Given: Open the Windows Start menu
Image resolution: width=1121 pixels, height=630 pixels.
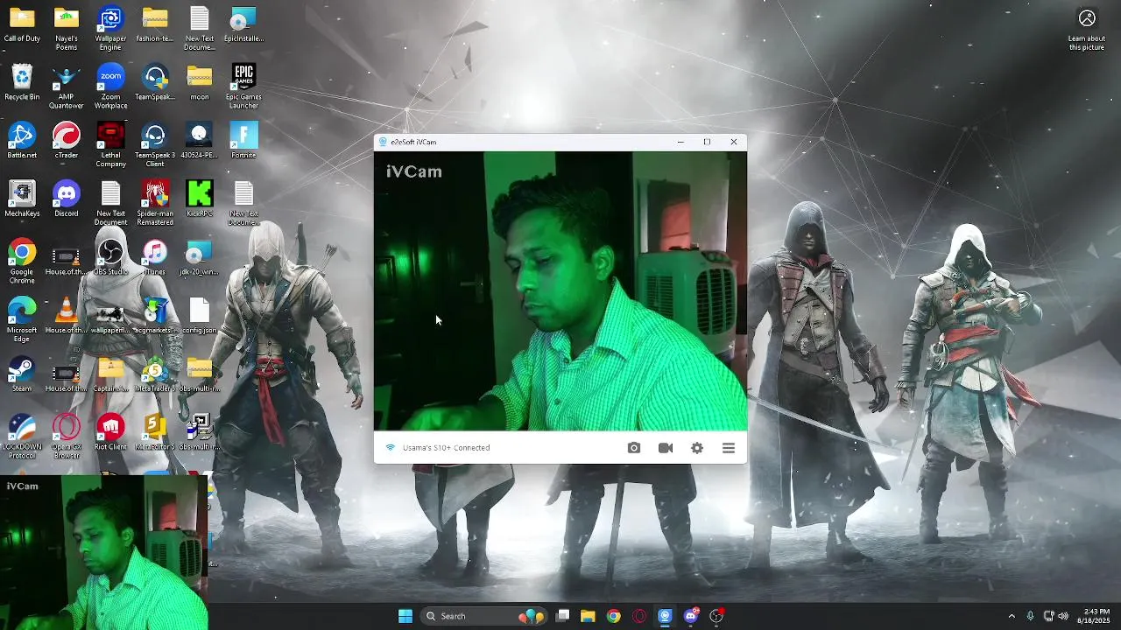Looking at the screenshot, I should (x=405, y=616).
